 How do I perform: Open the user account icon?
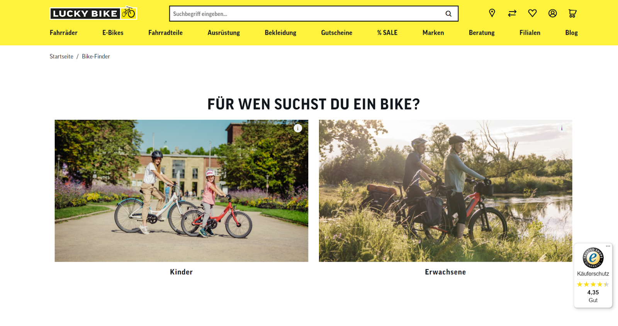553,13
